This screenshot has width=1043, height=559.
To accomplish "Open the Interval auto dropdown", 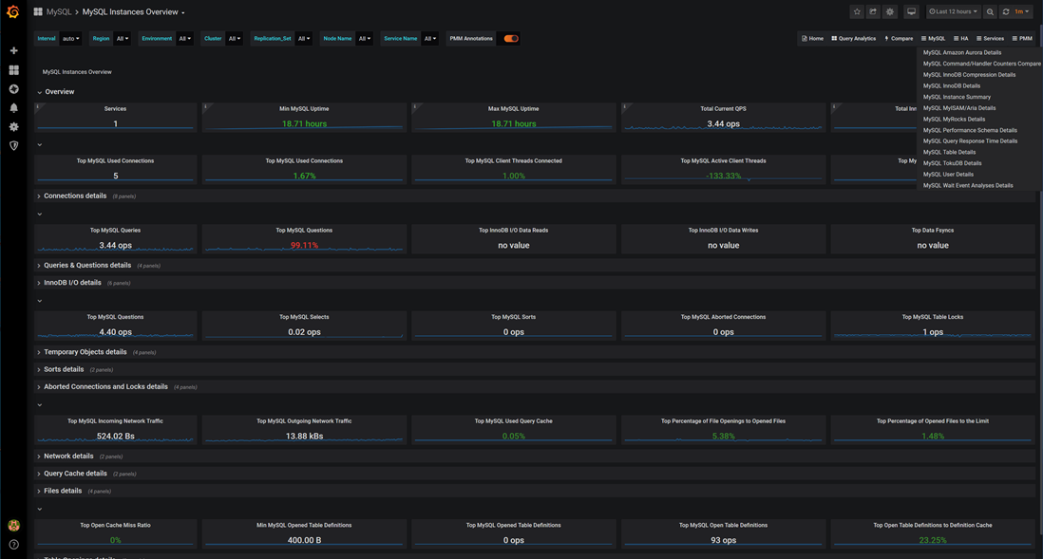I will click(70, 39).
